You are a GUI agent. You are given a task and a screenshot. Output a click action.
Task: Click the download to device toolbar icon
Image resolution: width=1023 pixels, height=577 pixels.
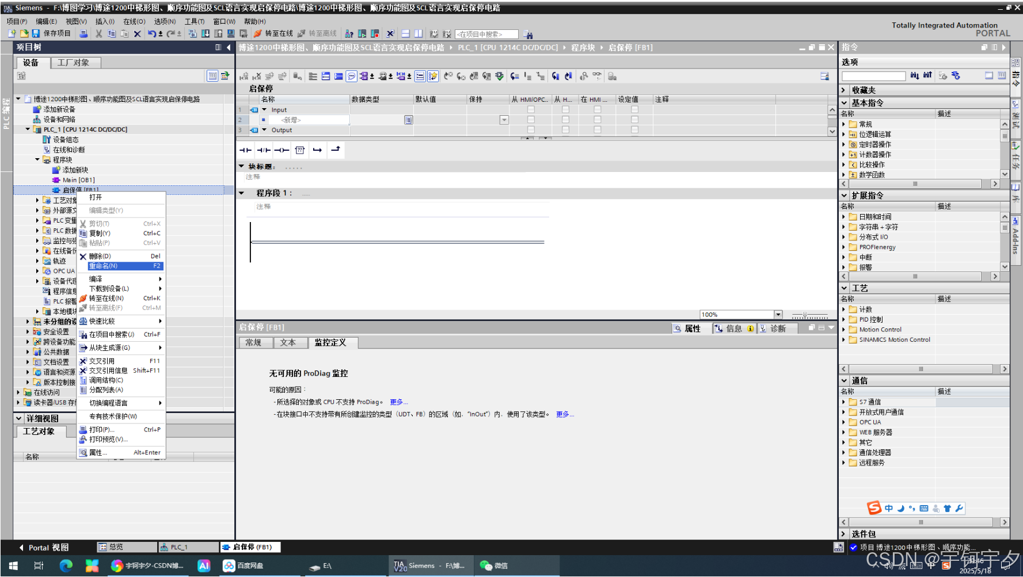click(x=205, y=34)
